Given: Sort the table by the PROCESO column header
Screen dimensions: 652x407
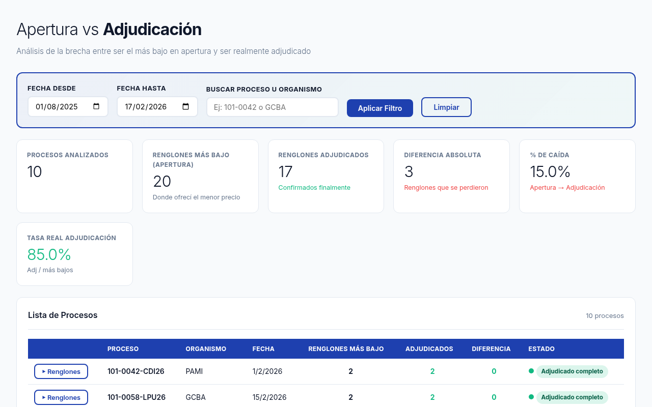Looking at the screenshot, I should point(123,348).
